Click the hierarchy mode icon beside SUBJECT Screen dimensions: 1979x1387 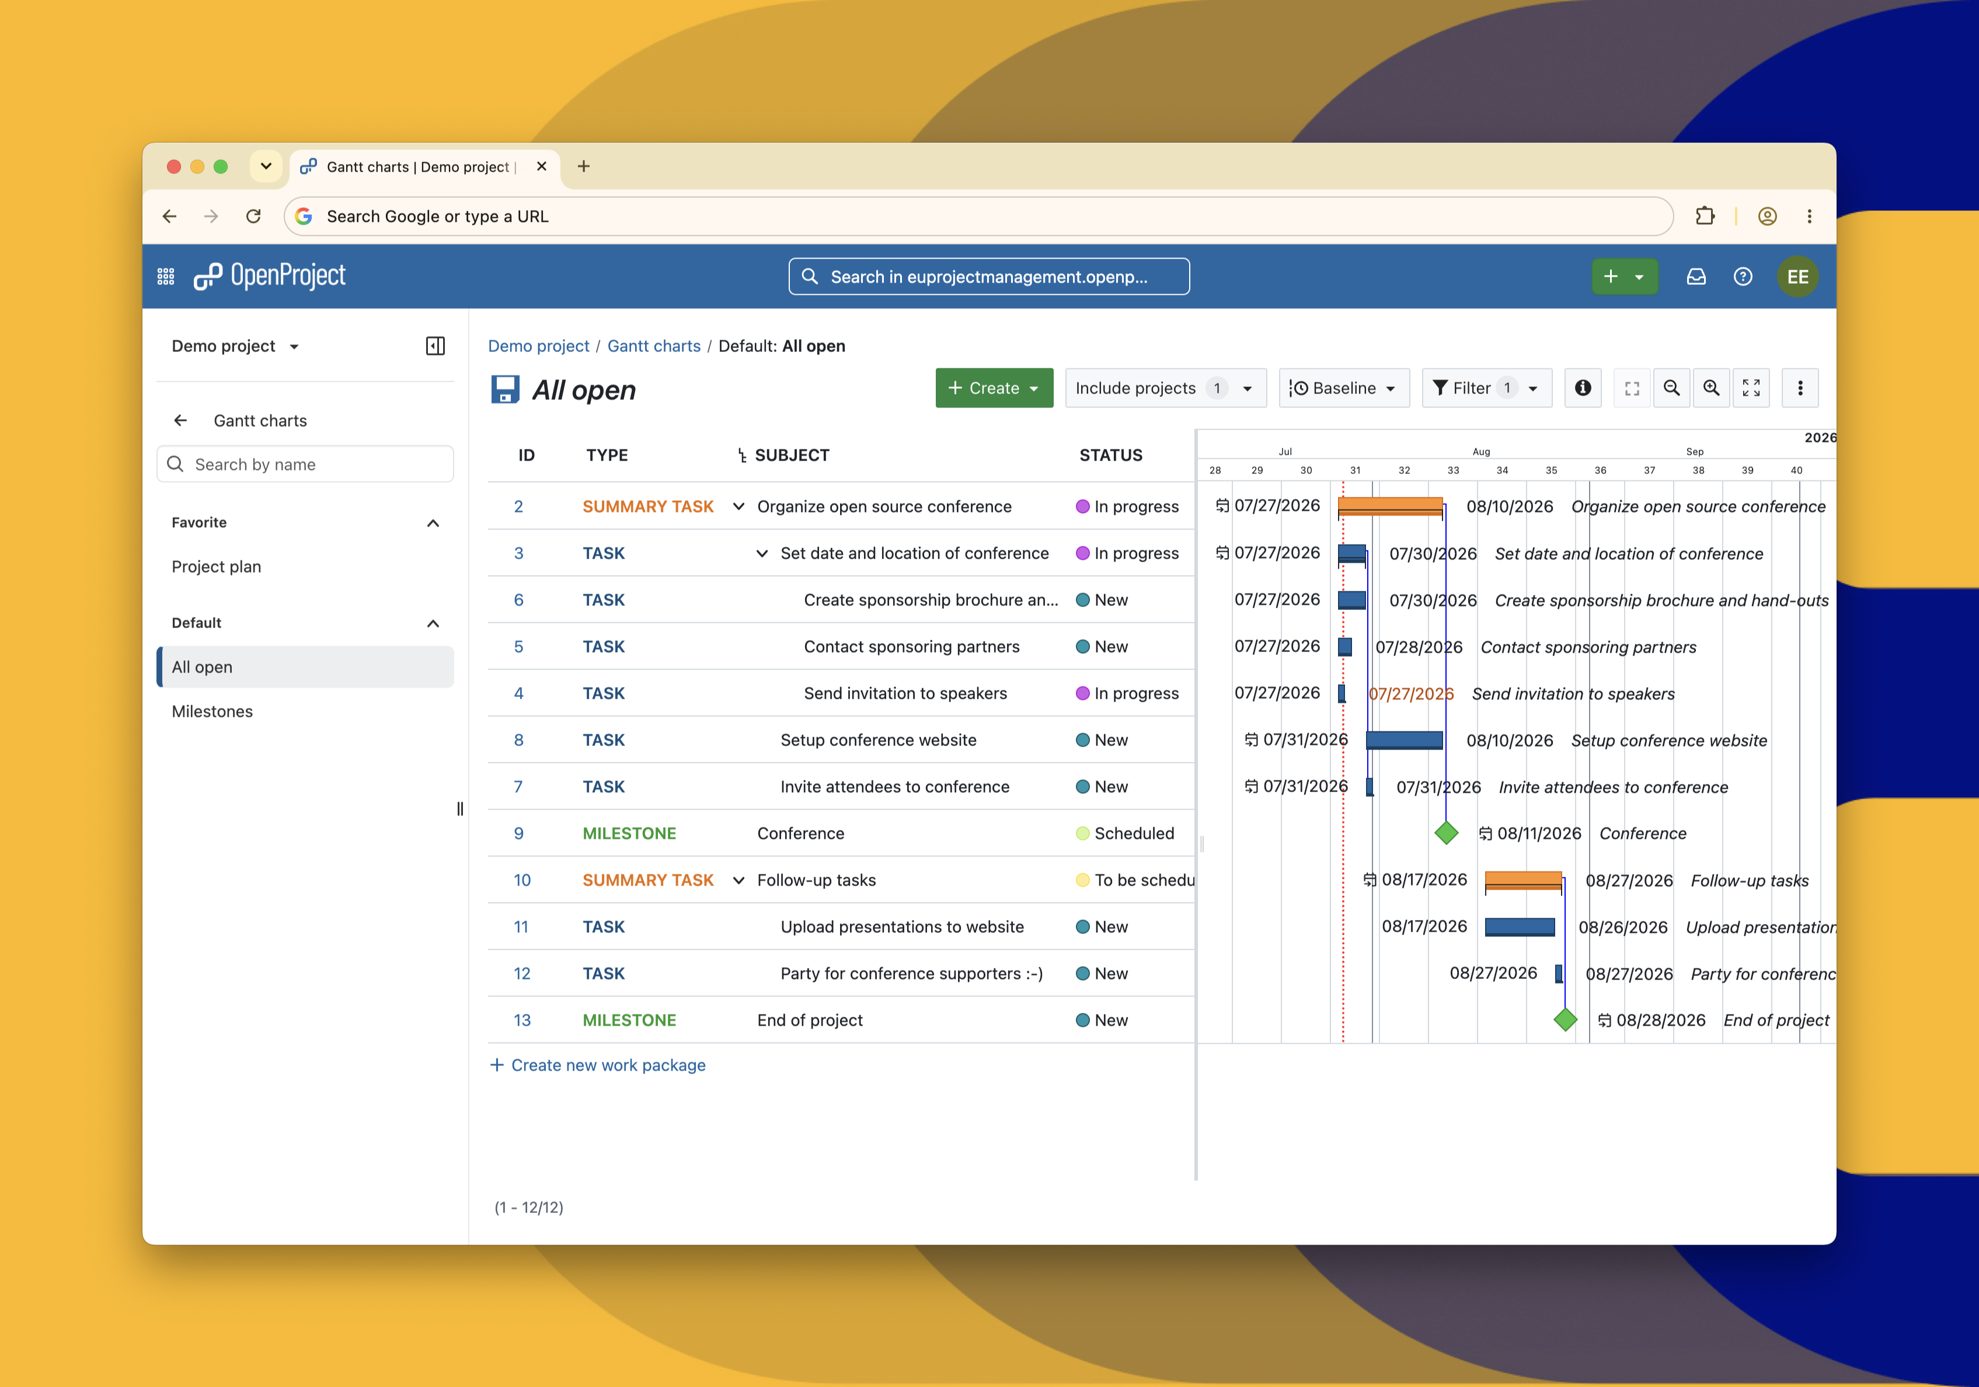click(741, 456)
